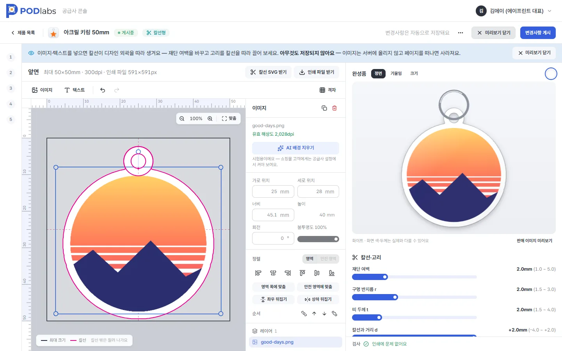Align the image to the left edge
Viewport: 562px width, 351px height.
[x=258, y=273]
